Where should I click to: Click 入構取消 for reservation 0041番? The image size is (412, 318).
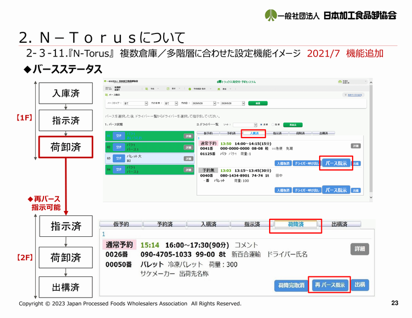pos(283,163)
